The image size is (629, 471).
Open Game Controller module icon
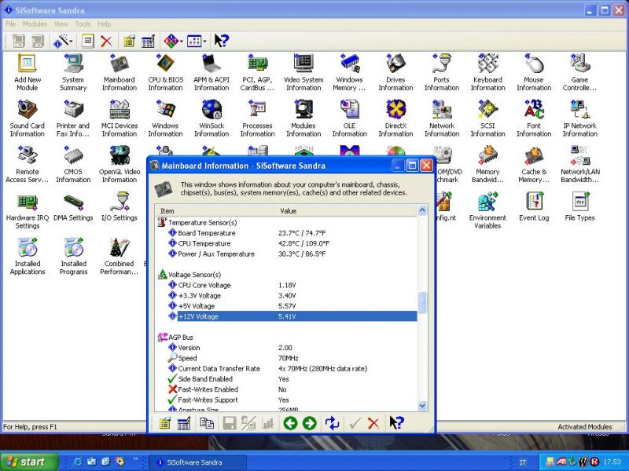579,73
